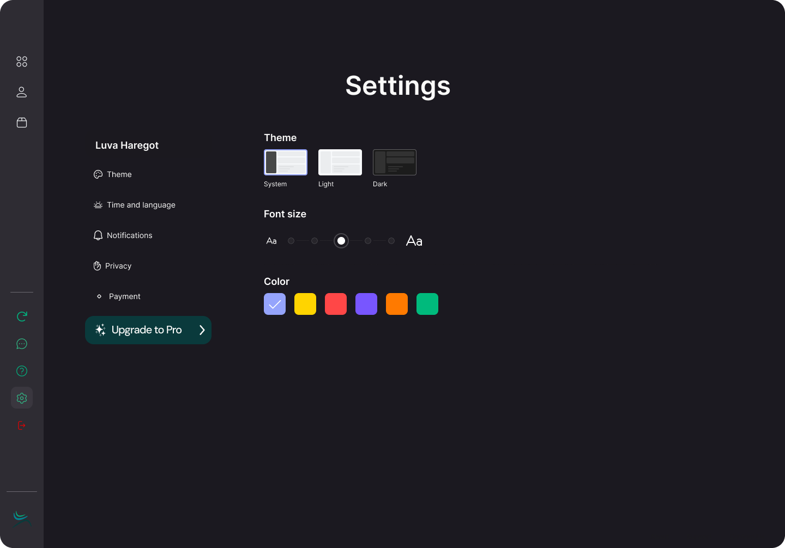This screenshot has width=785, height=548.
Task: Choose the yellow accent color swatch
Action: 305,304
